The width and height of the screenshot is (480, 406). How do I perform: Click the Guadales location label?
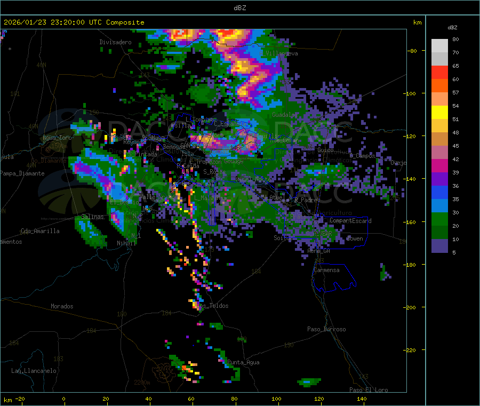tap(285, 115)
